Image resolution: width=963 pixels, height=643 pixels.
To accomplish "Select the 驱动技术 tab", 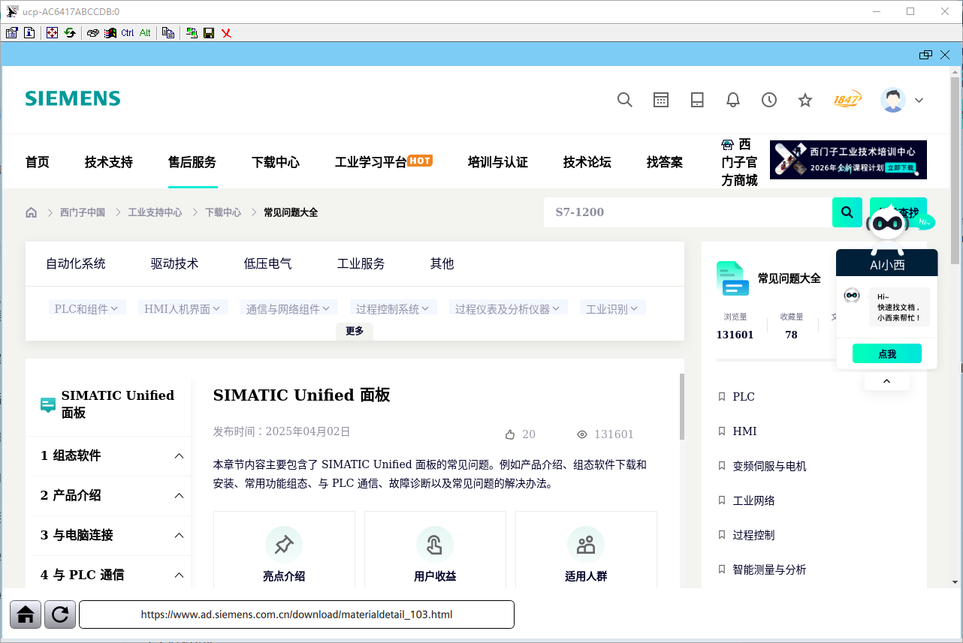I will click(174, 263).
